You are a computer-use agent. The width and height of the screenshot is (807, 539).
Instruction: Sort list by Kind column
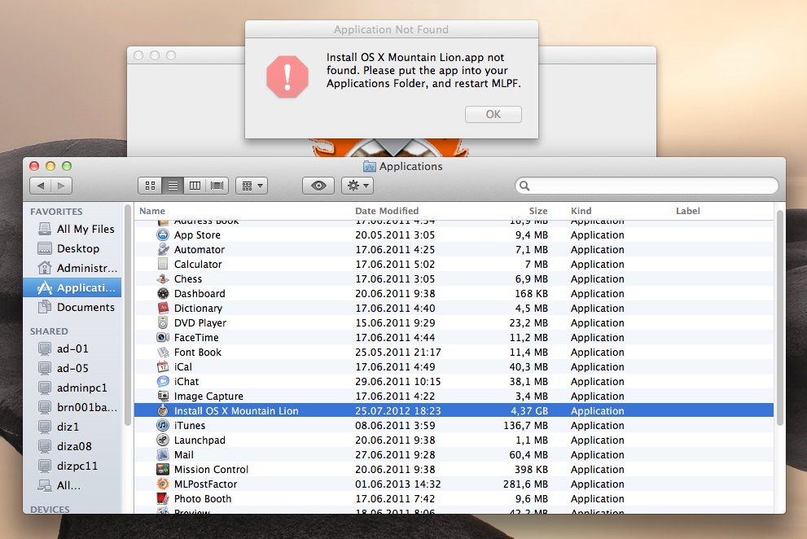581,211
